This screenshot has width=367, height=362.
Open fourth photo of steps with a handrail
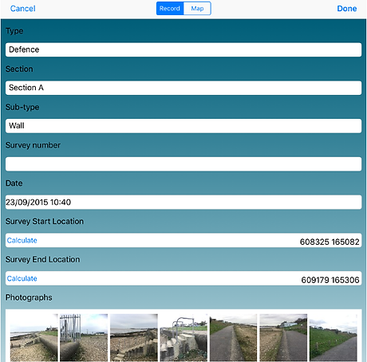click(x=183, y=337)
